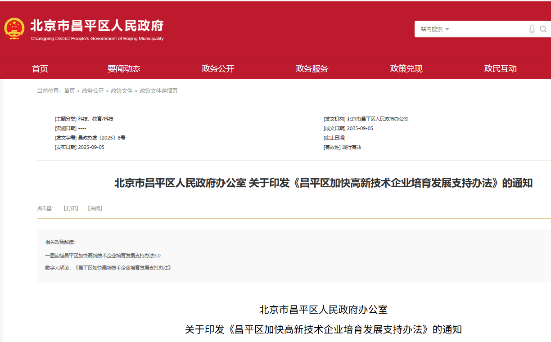551x342 pixels.
Task: Open the 政务公开 menu
Action: click(x=217, y=68)
